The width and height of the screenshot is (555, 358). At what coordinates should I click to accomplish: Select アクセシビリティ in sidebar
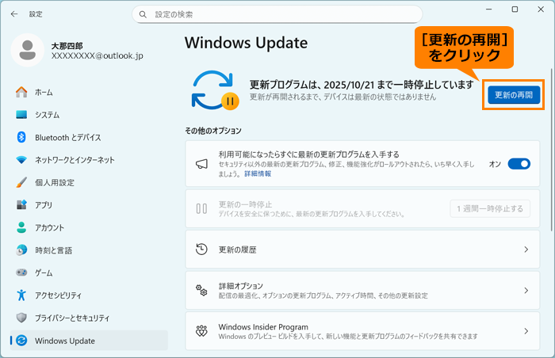tap(89, 295)
